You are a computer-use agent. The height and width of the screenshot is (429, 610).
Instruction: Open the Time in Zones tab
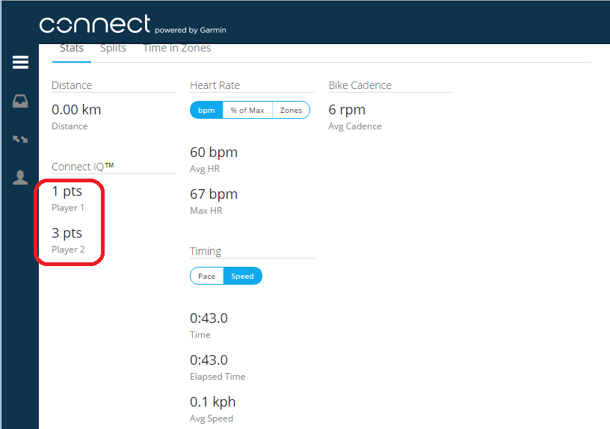tap(176, 49)
